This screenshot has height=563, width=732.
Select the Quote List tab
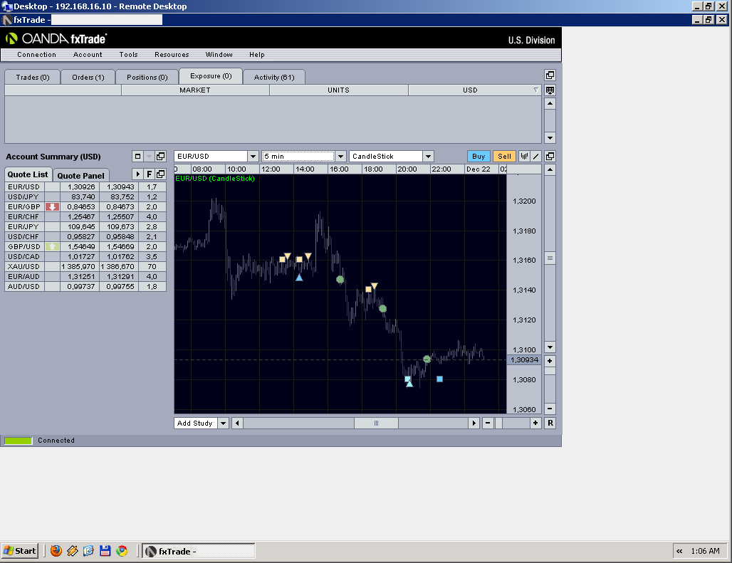point(28,174)
